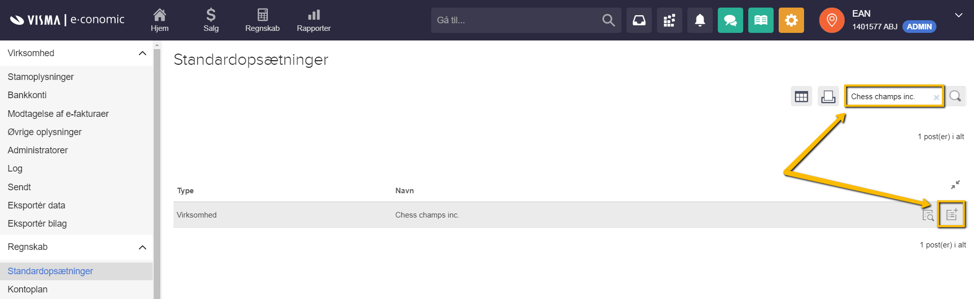
Task: Click the inbox tray icon in header
Action: (x=639, y=20)
